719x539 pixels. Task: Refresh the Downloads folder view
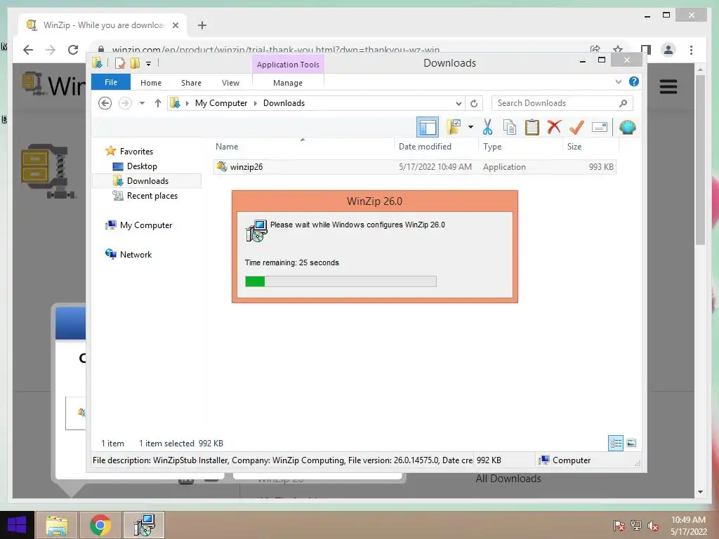coord(474,103)
